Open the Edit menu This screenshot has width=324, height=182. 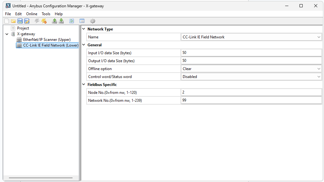(18, 14)
